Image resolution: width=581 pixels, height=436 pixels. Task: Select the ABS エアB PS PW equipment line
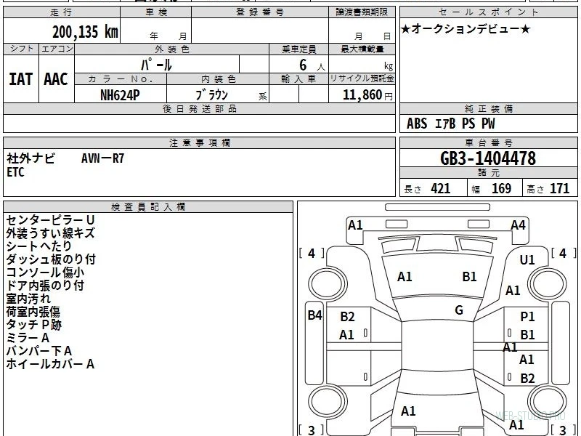click(450, 124)
